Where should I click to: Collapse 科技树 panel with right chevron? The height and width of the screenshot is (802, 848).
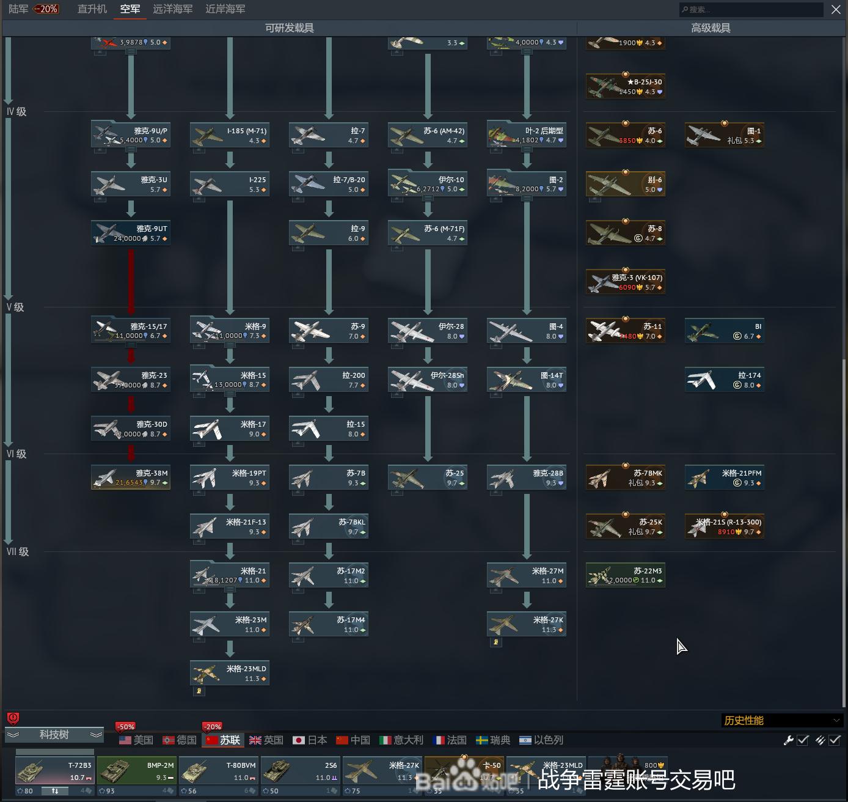pyautogui.click(x=96, y=735)
